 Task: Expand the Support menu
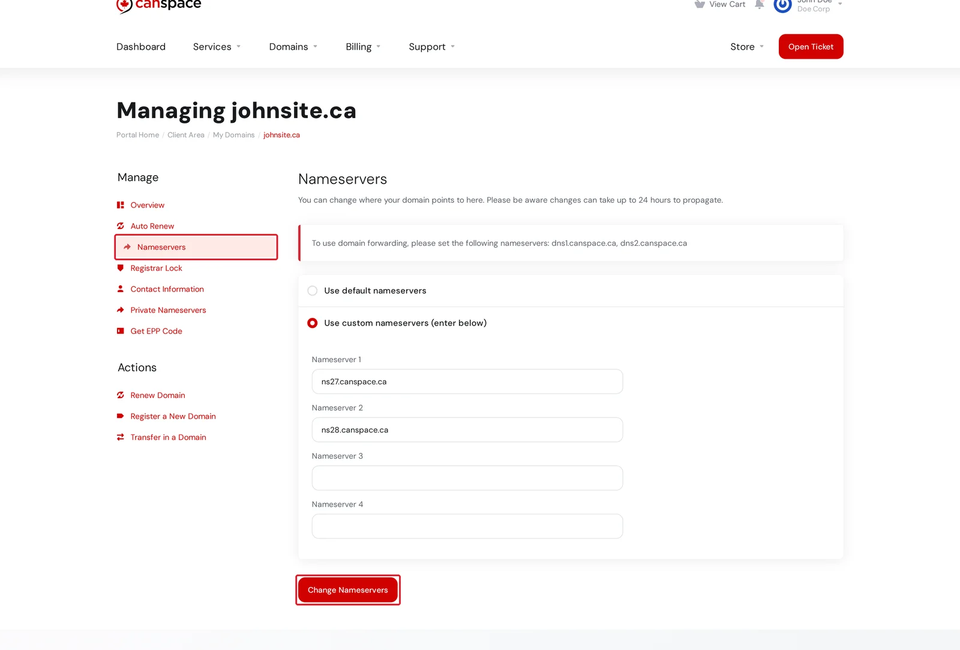432,47
